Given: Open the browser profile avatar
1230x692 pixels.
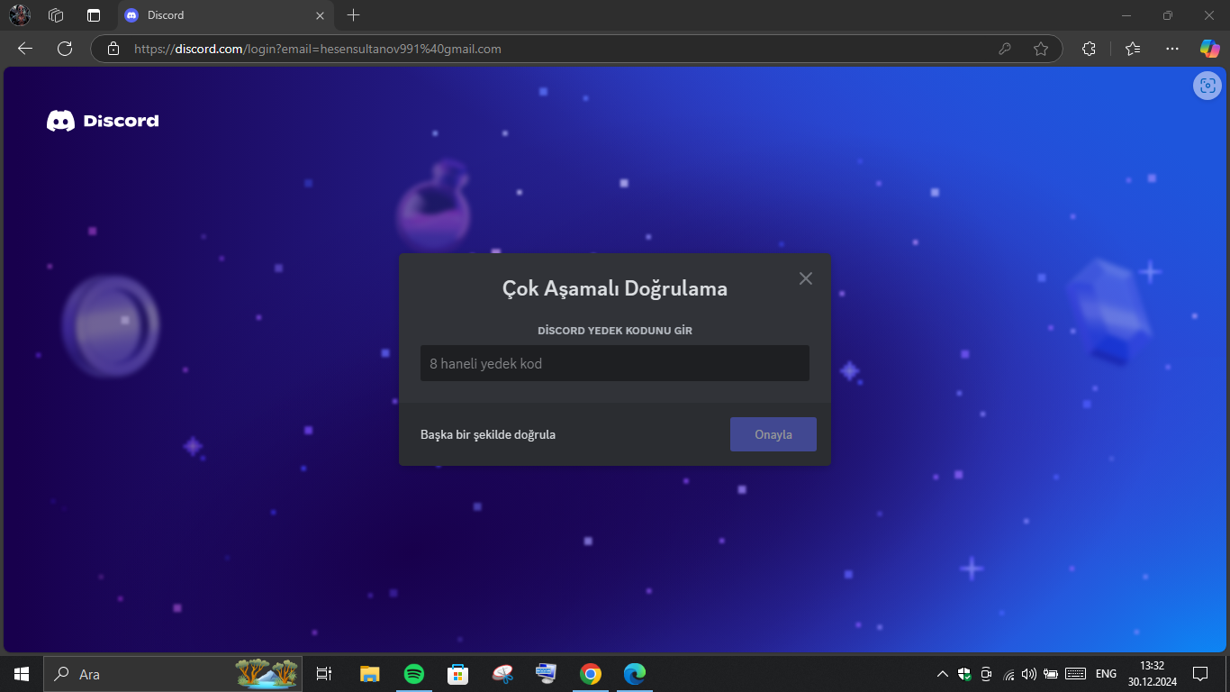Looking at the screenshot, I should tap(20, 15).
